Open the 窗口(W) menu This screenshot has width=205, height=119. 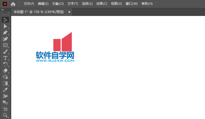coord(132,4)
